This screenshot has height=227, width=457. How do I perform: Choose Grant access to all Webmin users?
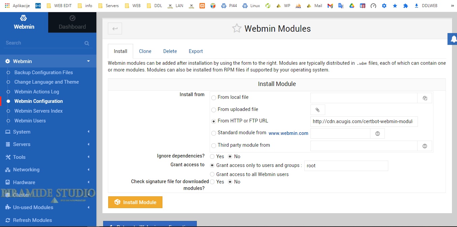pyautogui.click(x=212, y=174)
